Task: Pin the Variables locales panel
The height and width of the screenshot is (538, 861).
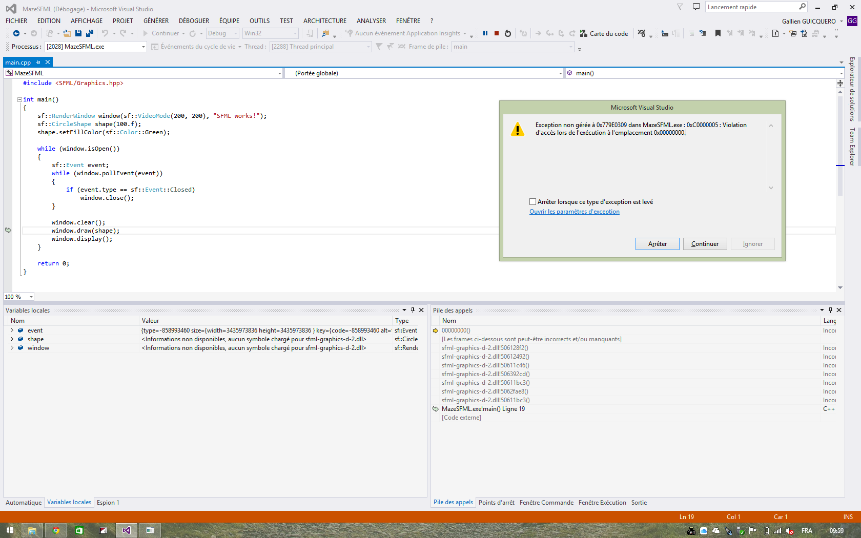Action: coord(412,310)
